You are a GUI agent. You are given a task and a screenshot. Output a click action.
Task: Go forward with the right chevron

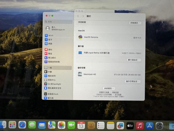(x=83, y=16)
